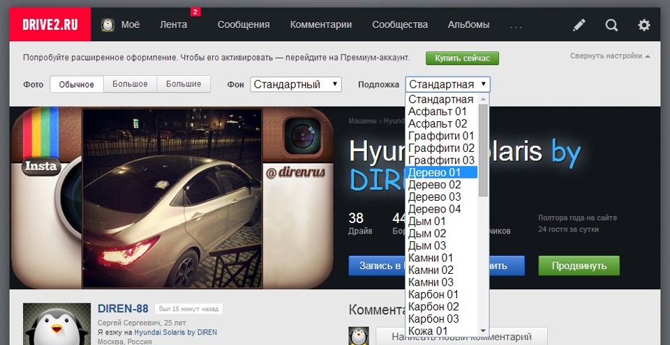The height and width of the screenshot is (345, 670).
Task: Choose Карбон 02 from the list
Action: (x=441, y=307)
